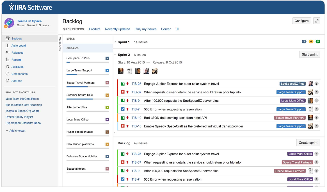Click the SeeSpaceEZ Plus epic progress bar
The height and width of the screenshot is (192, 327).
(88, 62)
